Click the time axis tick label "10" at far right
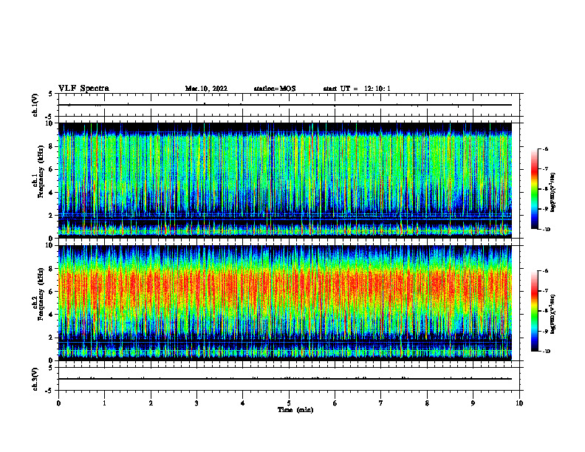The width and height of the screenshot is (585, 452). pyautogui.click(x=519, y=403)
